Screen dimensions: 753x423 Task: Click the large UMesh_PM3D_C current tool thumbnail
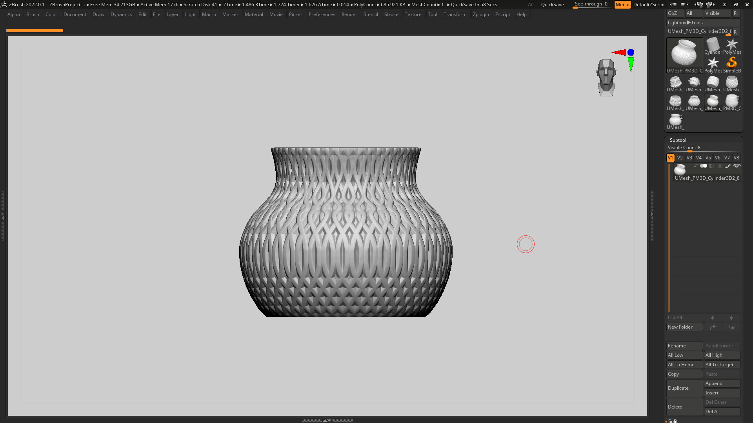tap(684, 56)
